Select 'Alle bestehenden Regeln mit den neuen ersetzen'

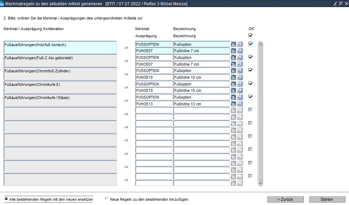pos(7,199)
